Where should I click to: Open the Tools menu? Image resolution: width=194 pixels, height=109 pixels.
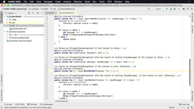tap(102, 2)
